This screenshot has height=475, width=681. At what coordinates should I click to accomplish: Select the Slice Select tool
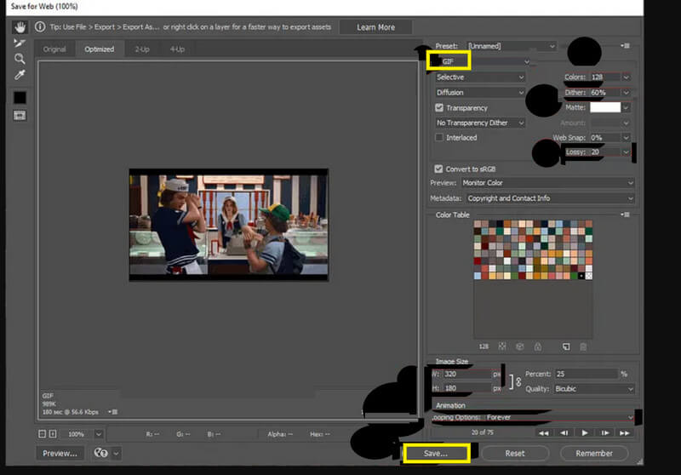20,43
